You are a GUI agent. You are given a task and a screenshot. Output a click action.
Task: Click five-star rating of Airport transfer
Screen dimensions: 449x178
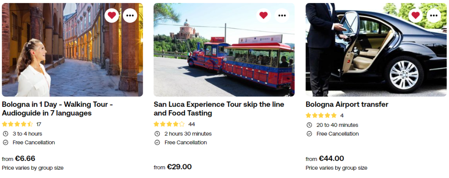pyautogui.click(x=321, y=115)
